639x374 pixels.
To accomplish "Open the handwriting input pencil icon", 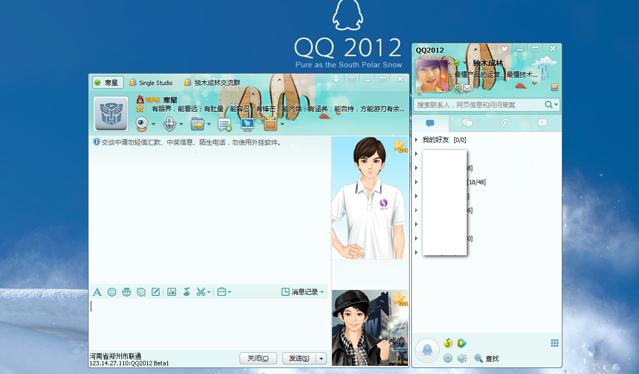I will [x=155, y=292].
